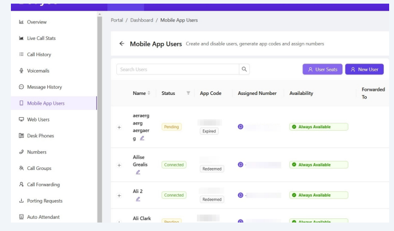Click the Web Users monitor icon

click(x=21, y=119)
